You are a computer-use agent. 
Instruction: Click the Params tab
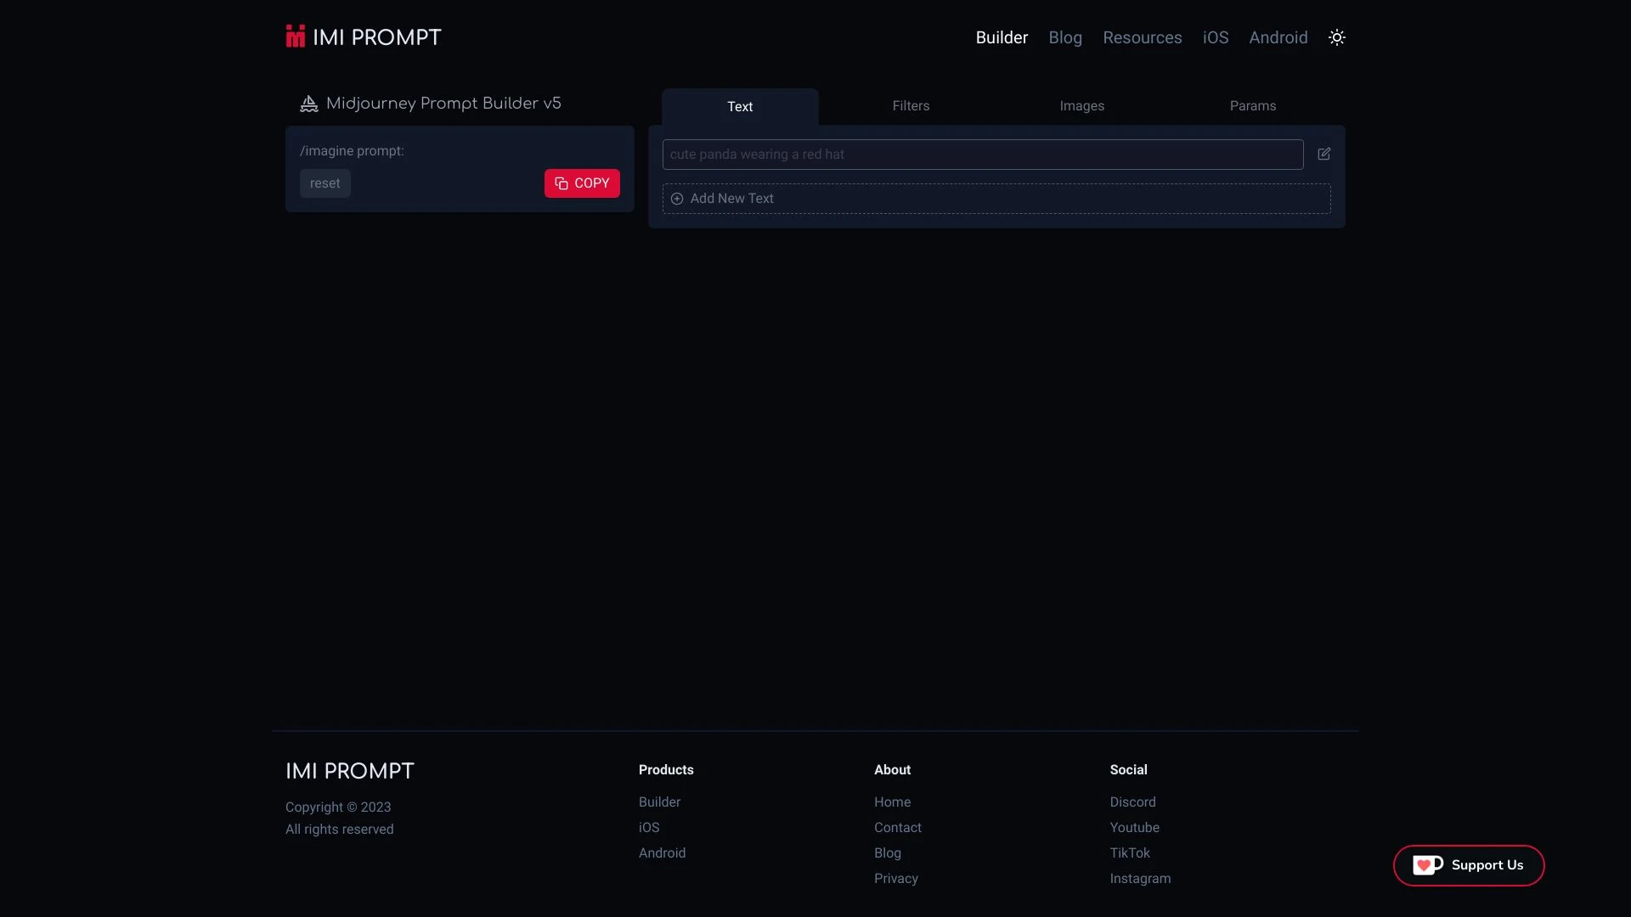(1252, 105)
